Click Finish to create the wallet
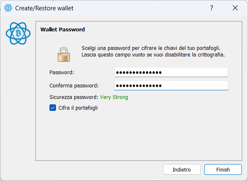This screenshot has width=248, height=181. click(223, 169)
